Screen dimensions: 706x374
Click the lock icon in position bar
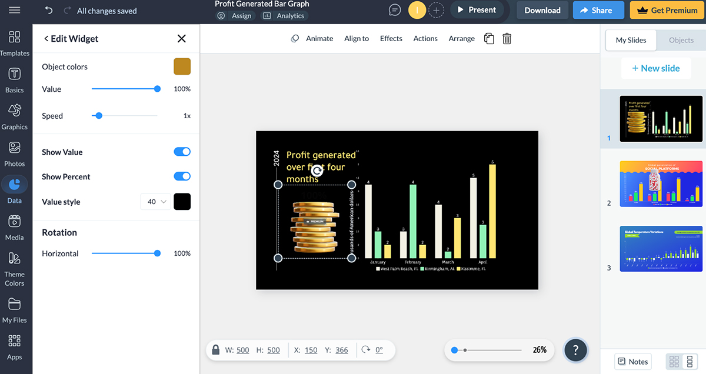tap(216, 349)
